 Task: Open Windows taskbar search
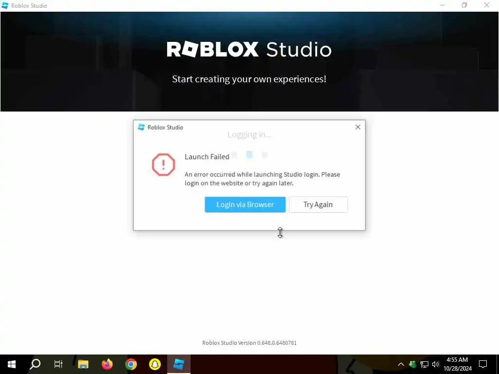(35, 364)
